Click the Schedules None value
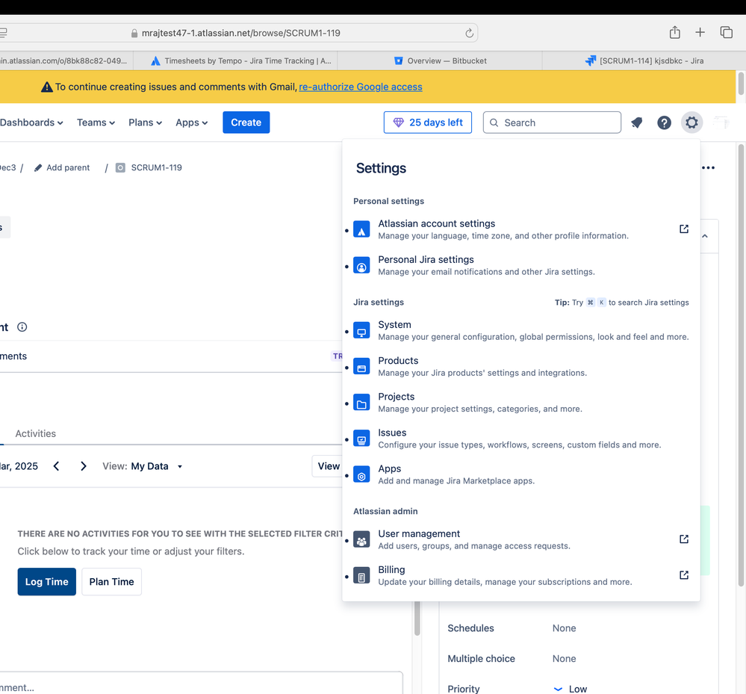746x694 pixels. tap(565, 628)
